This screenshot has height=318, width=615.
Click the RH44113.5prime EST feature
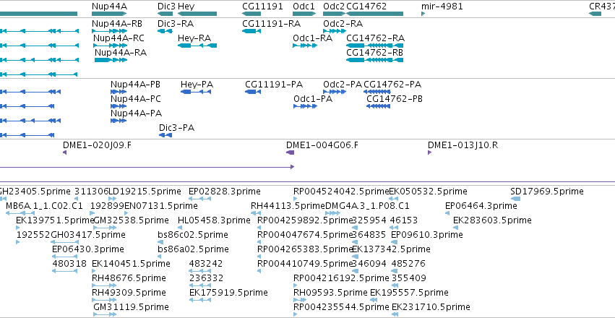point(256,213)
